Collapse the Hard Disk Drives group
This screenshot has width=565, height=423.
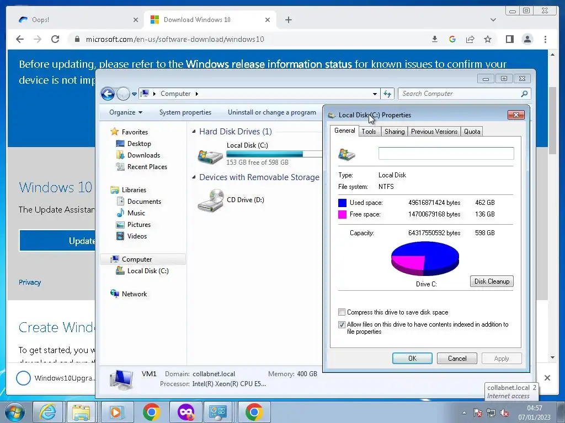(194, 132)
